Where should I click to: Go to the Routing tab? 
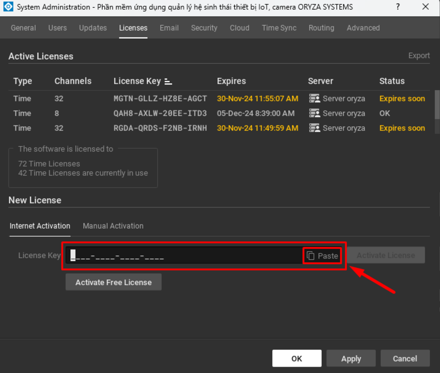click(322, 28)
